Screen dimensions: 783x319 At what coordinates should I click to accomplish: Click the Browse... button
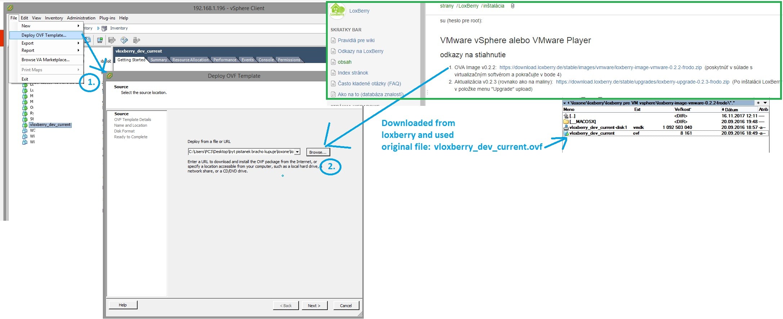(318, 152)
